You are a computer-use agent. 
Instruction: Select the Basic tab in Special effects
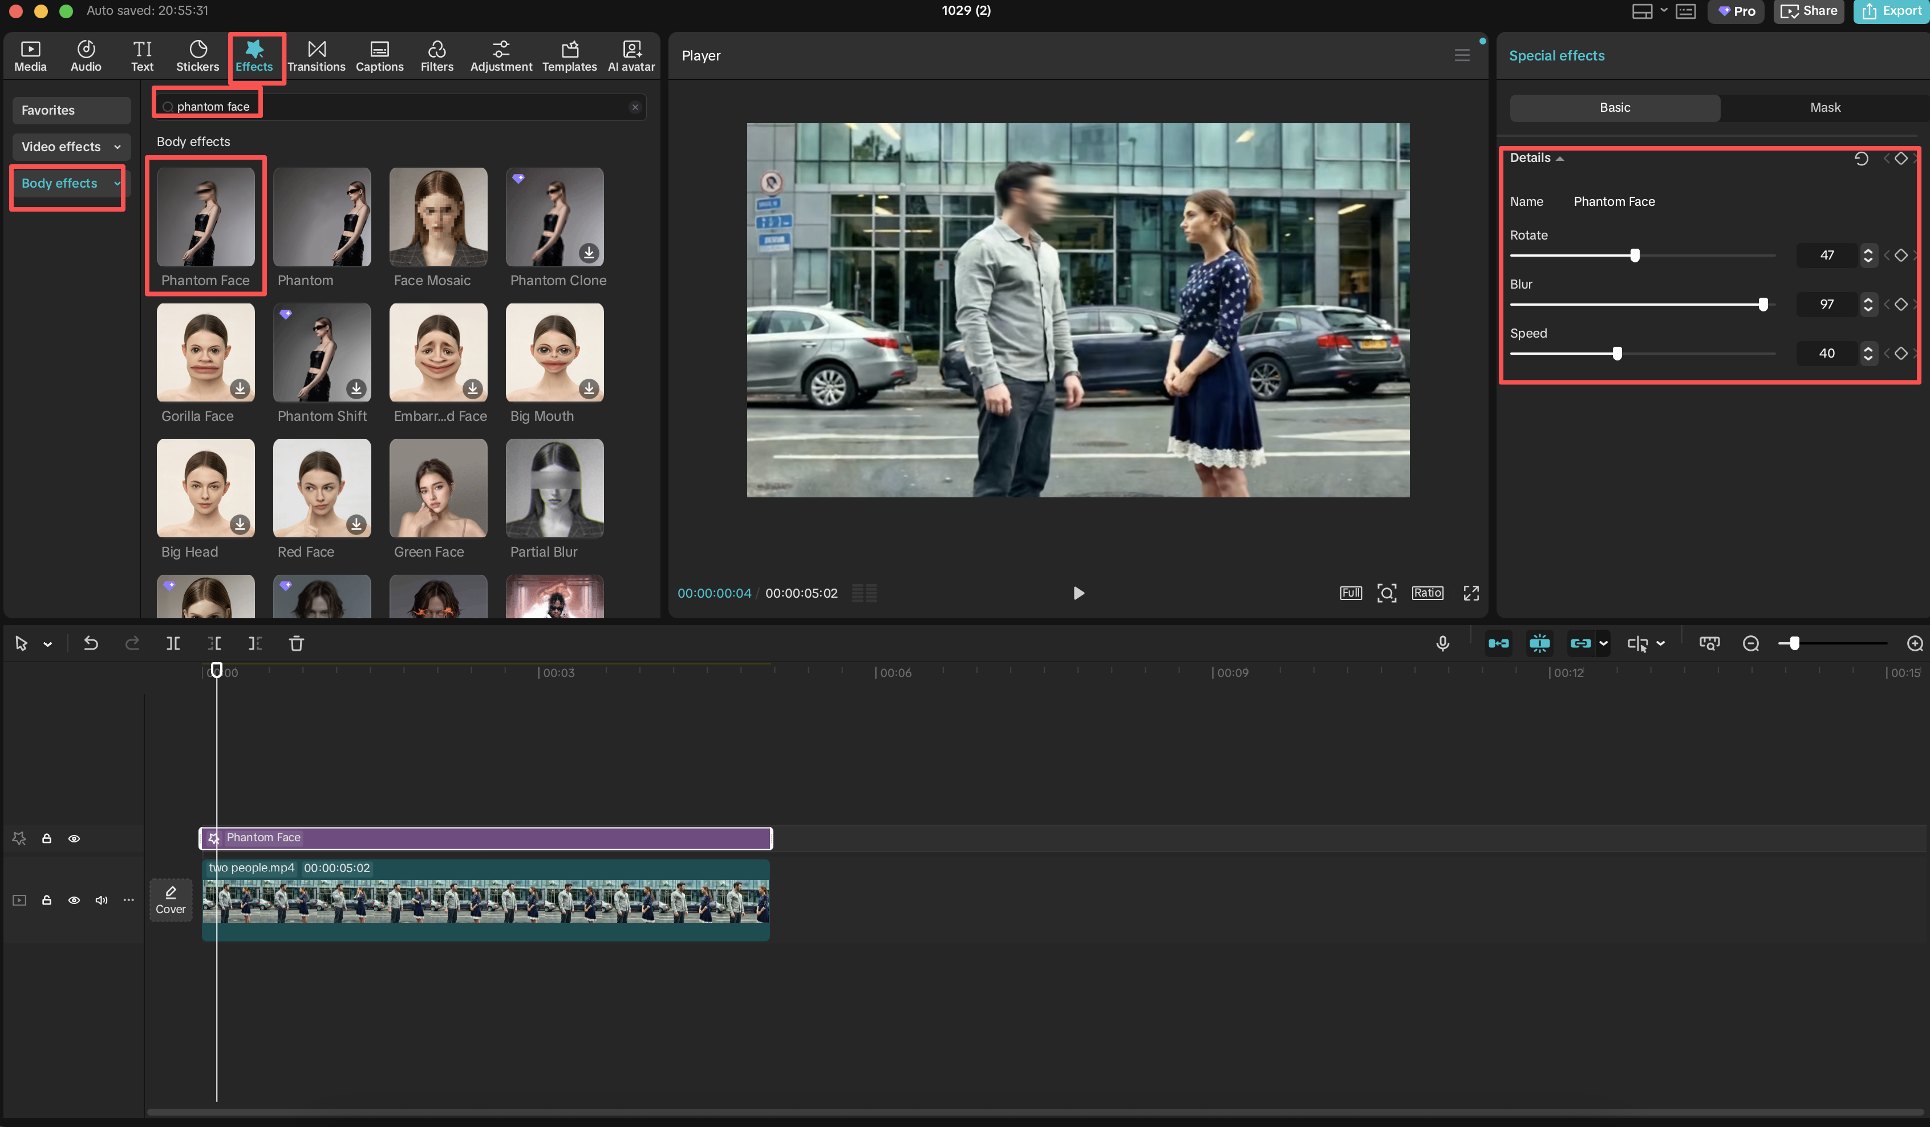pos(1613,107)
